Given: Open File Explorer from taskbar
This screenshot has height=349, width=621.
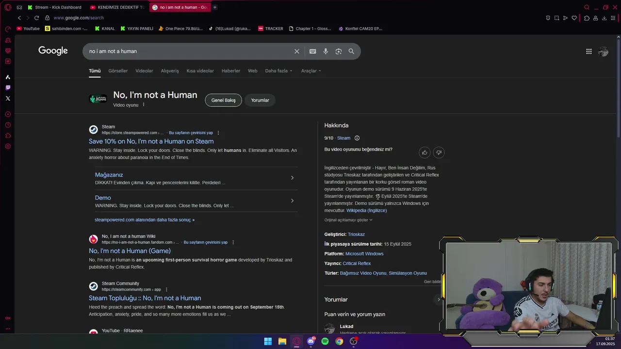Looking at the screenshot, I should click(282, 341).
